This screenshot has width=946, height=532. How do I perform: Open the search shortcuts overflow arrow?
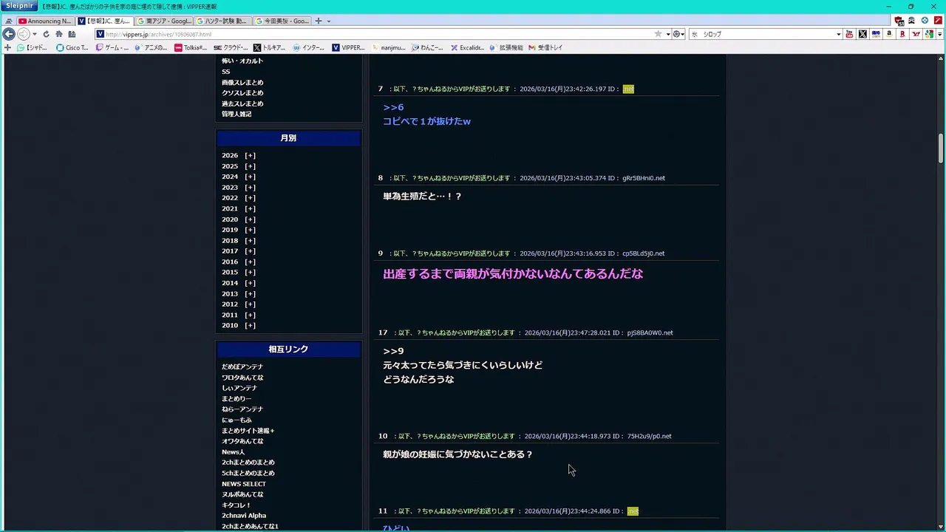940,34
